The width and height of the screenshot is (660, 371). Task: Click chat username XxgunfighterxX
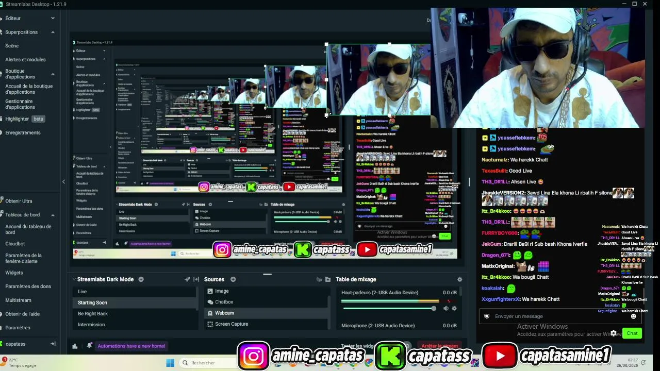point(501,299)
